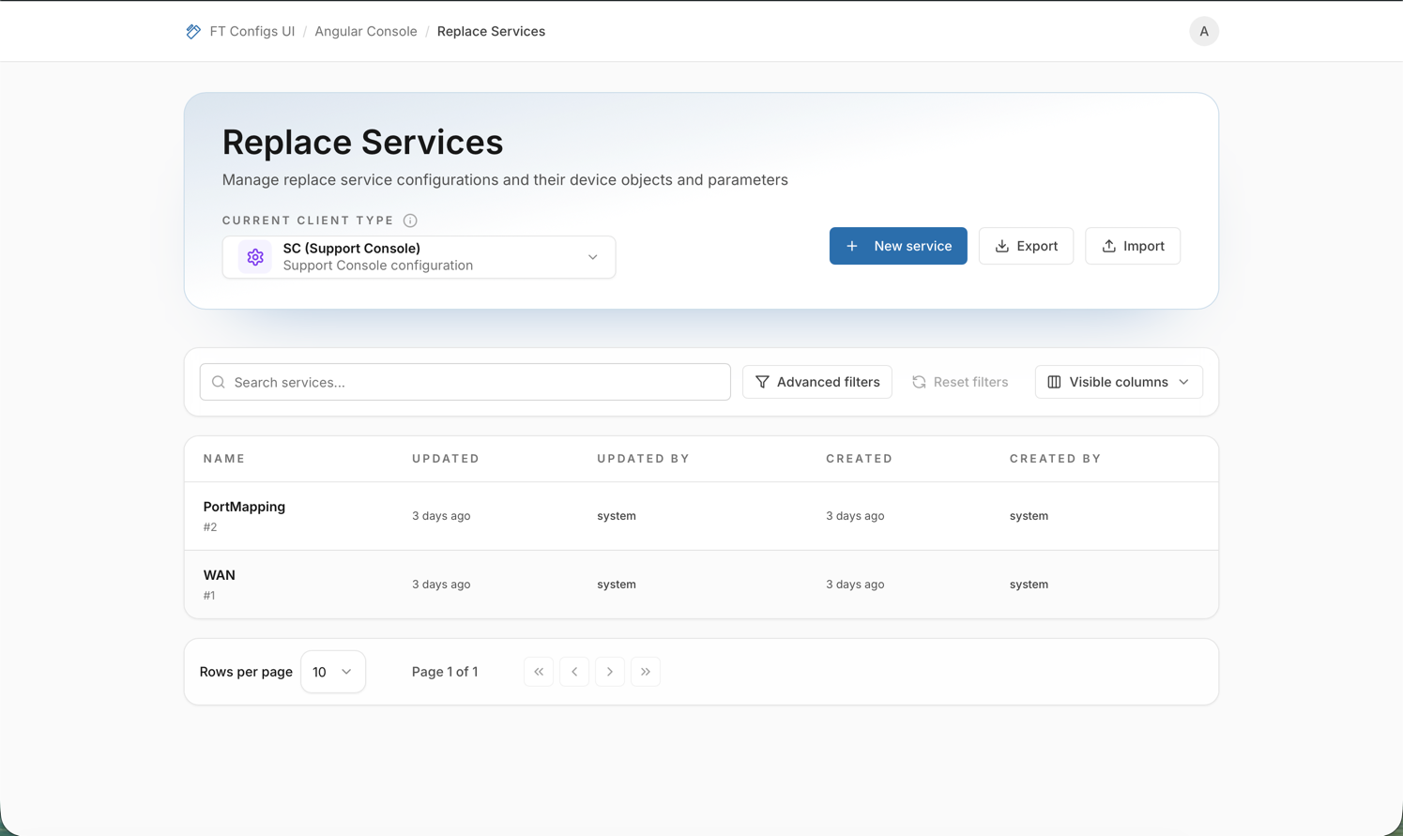Go to the next page of results

pyautogui.click(x=610, y=672)
